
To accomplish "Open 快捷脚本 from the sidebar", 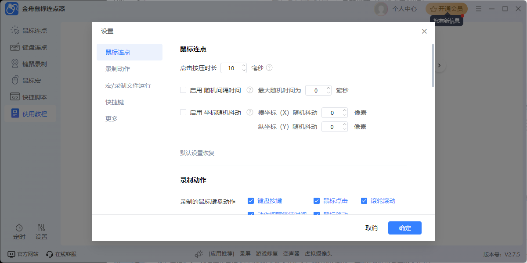I will [29, 97].
